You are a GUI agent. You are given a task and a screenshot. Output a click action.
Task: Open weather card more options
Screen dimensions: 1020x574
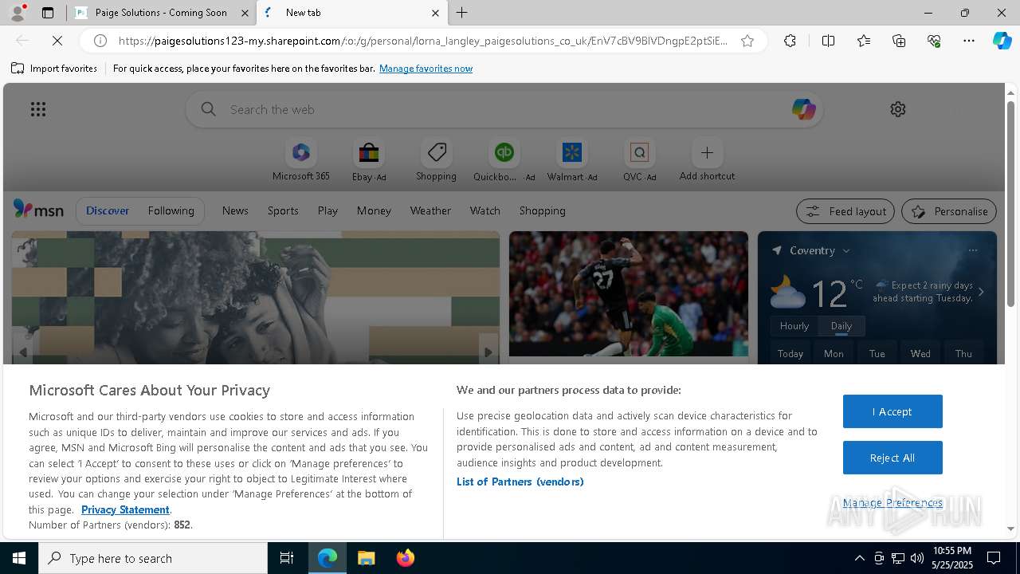pyautogui.click(x=972, y=250)
